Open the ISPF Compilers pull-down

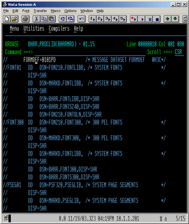click(59, 29)
